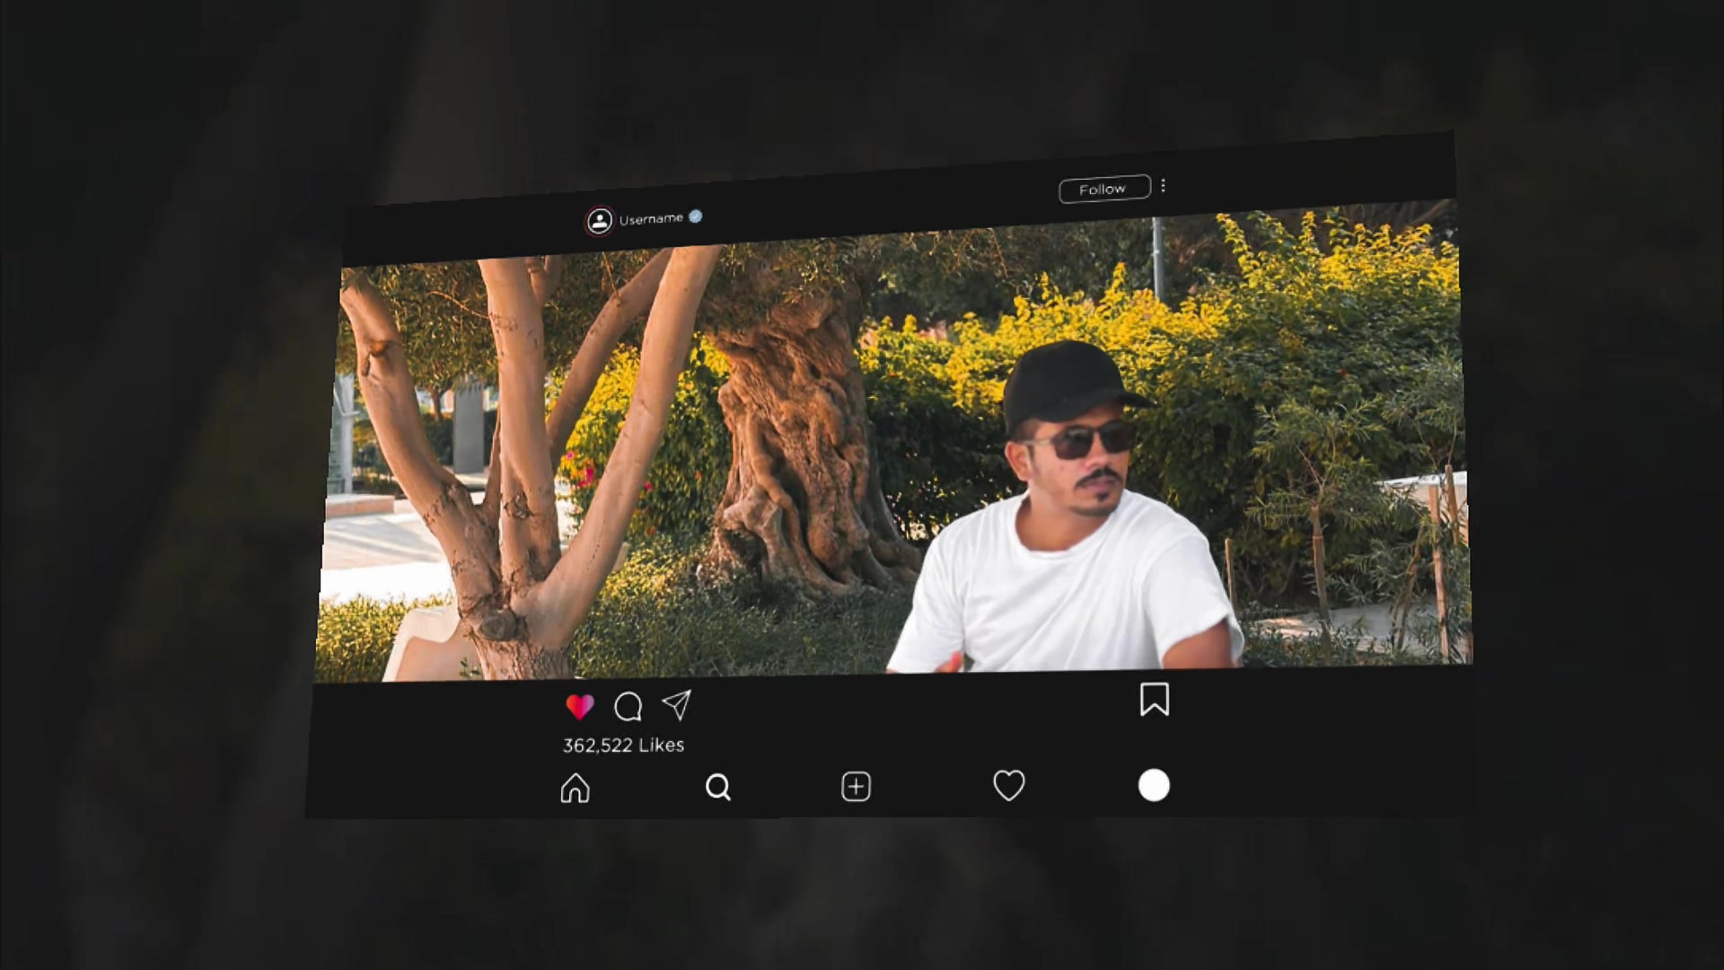Click the verified badge next to Username
This screenshot has width=1724, height=970.
(x=695, y=216)
